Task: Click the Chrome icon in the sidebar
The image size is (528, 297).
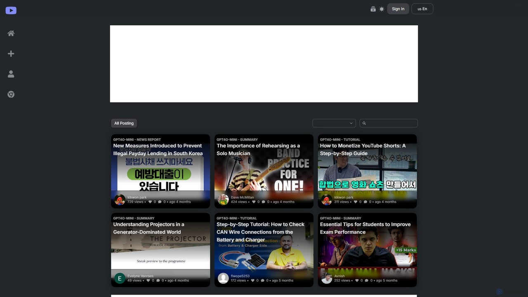Action: pyautogui.click(x=11, y=94)
